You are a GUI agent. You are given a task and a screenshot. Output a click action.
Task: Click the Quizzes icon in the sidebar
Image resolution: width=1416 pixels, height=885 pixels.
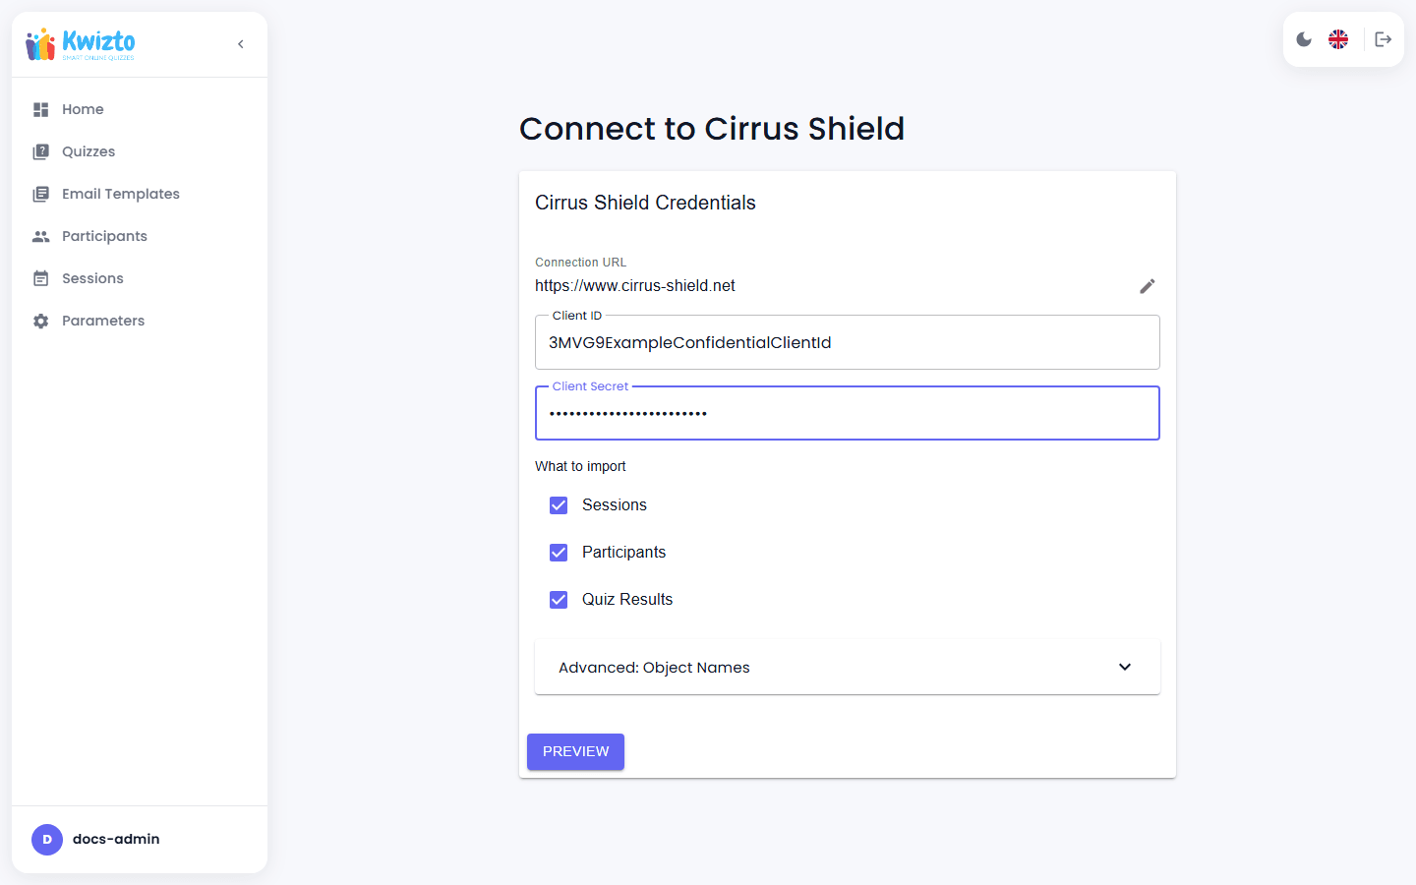(40, 151)
